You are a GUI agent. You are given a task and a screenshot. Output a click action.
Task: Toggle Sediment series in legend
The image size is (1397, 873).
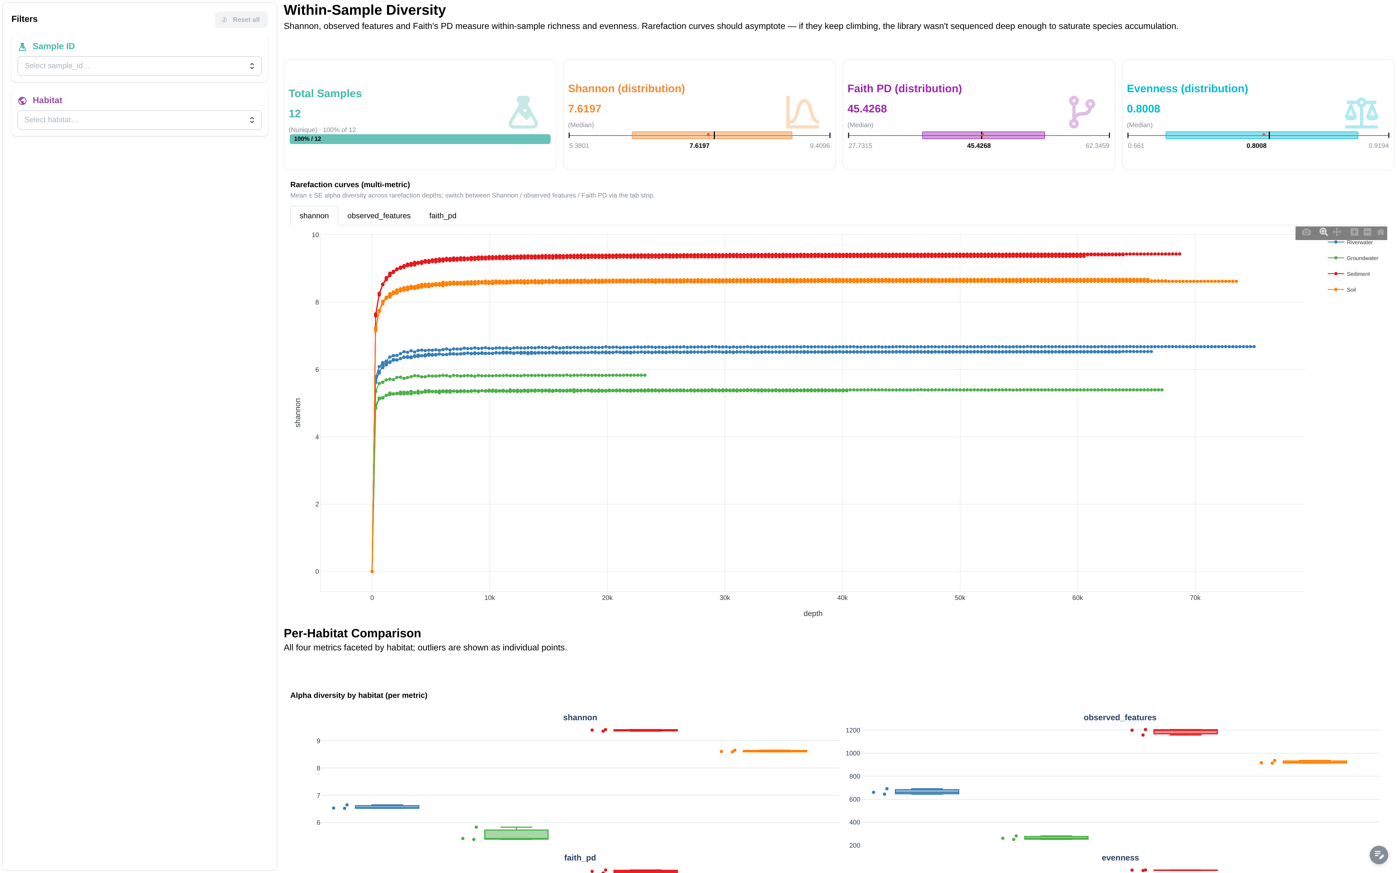click(x=1349, y=274)
